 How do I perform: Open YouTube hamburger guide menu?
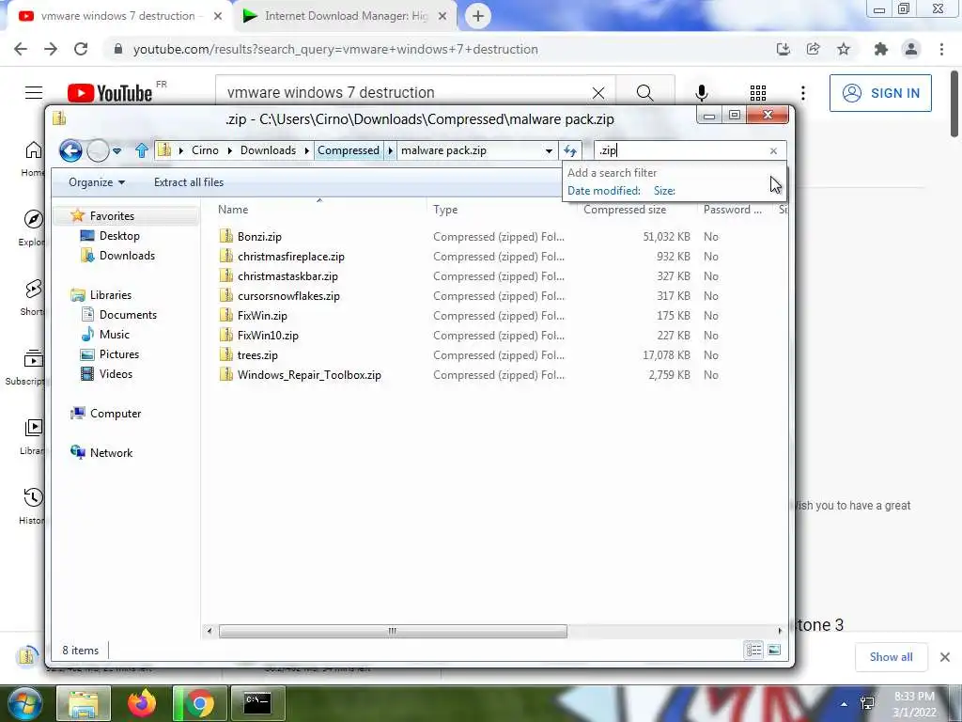click(x=34, y=93)
